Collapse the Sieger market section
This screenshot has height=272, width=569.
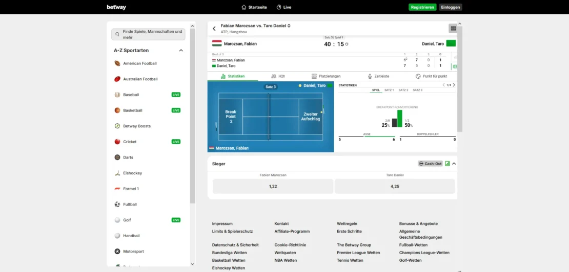(454, 164)
